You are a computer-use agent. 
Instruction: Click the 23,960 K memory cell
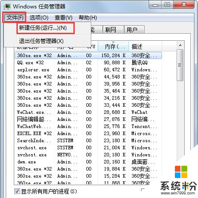(115, 133)
